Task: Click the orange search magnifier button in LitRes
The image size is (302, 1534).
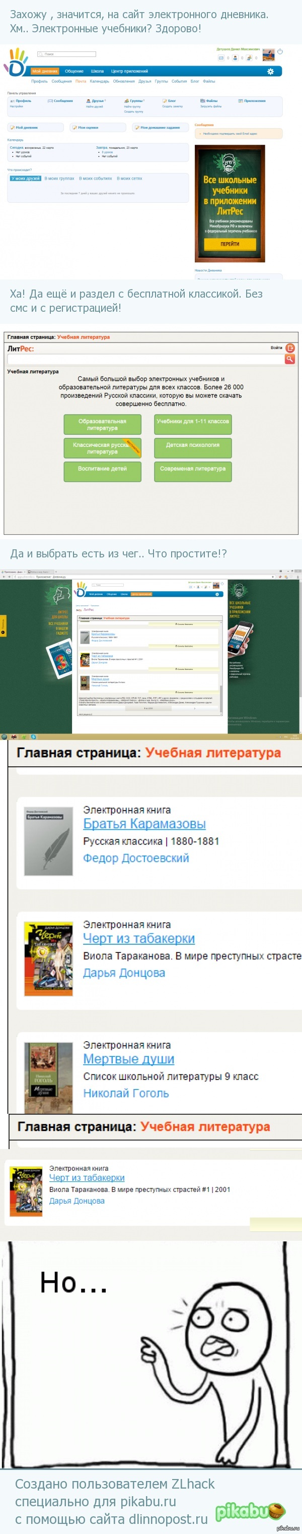Action: [x=290, y=359]
